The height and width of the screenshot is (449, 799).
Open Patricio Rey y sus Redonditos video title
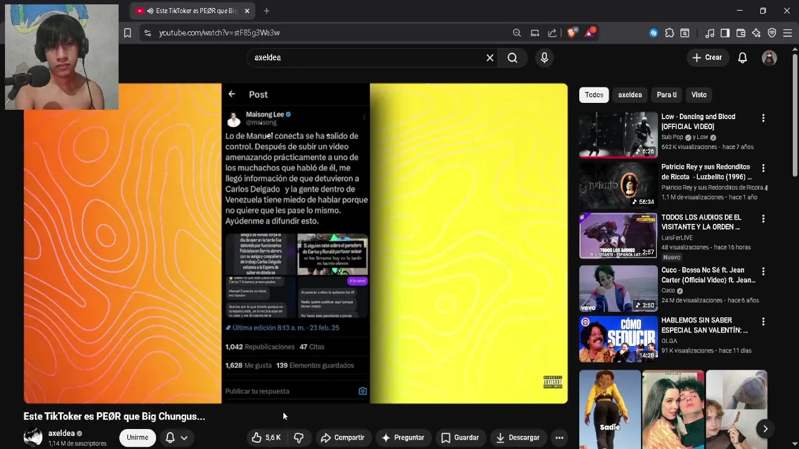pyautogui.click(x=706, y=172)
